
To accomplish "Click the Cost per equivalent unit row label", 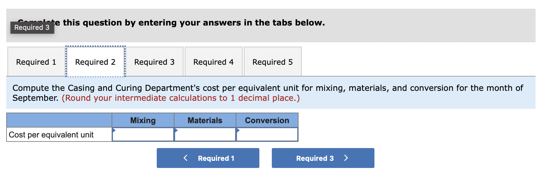I will coord(51,135).
